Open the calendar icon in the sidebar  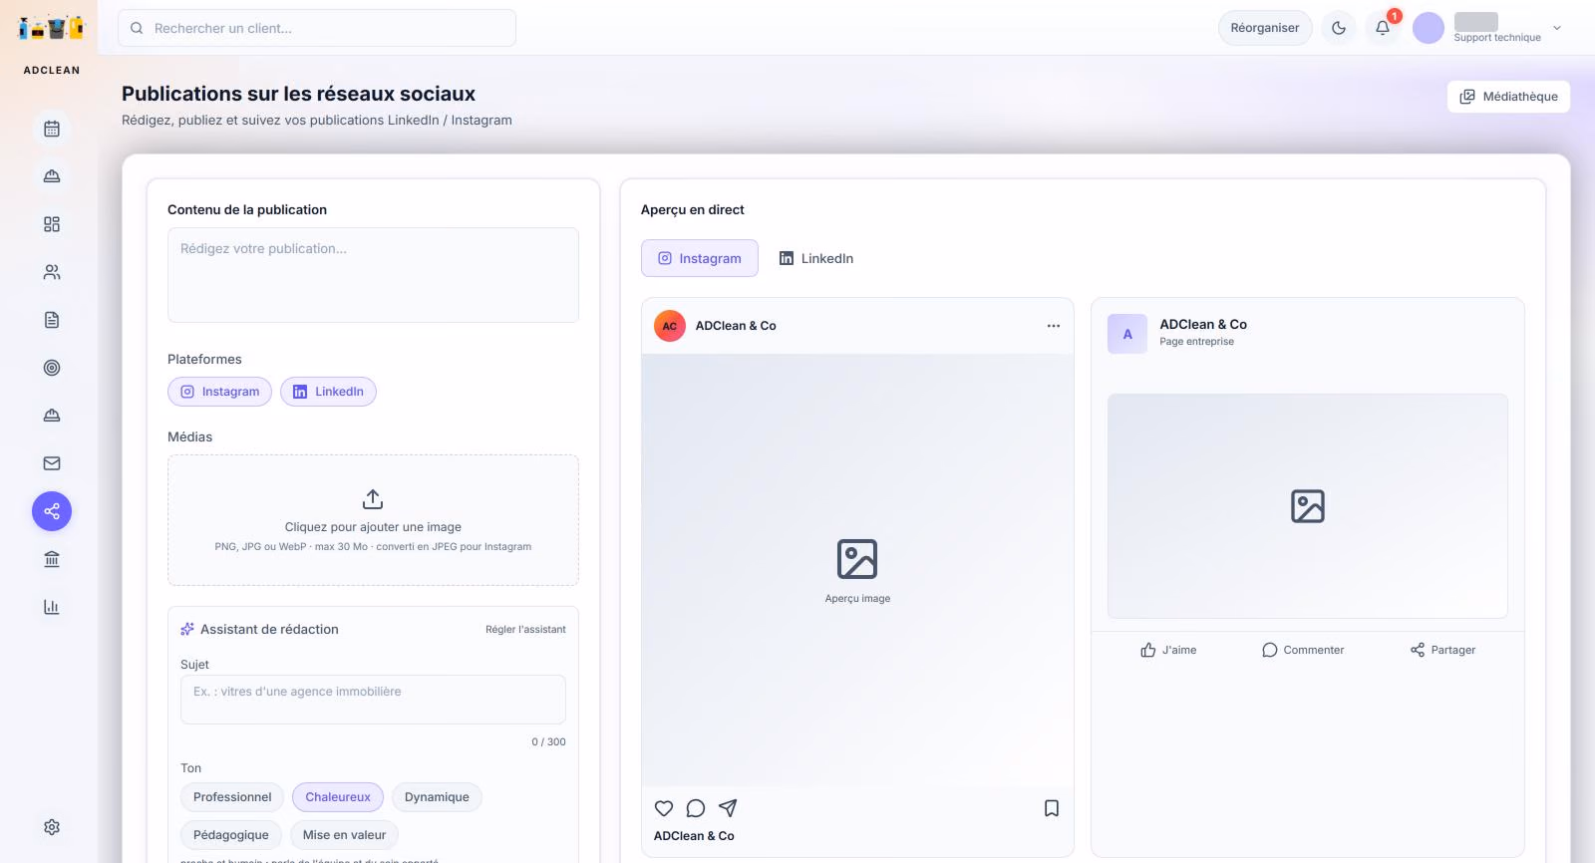(52, 129)
